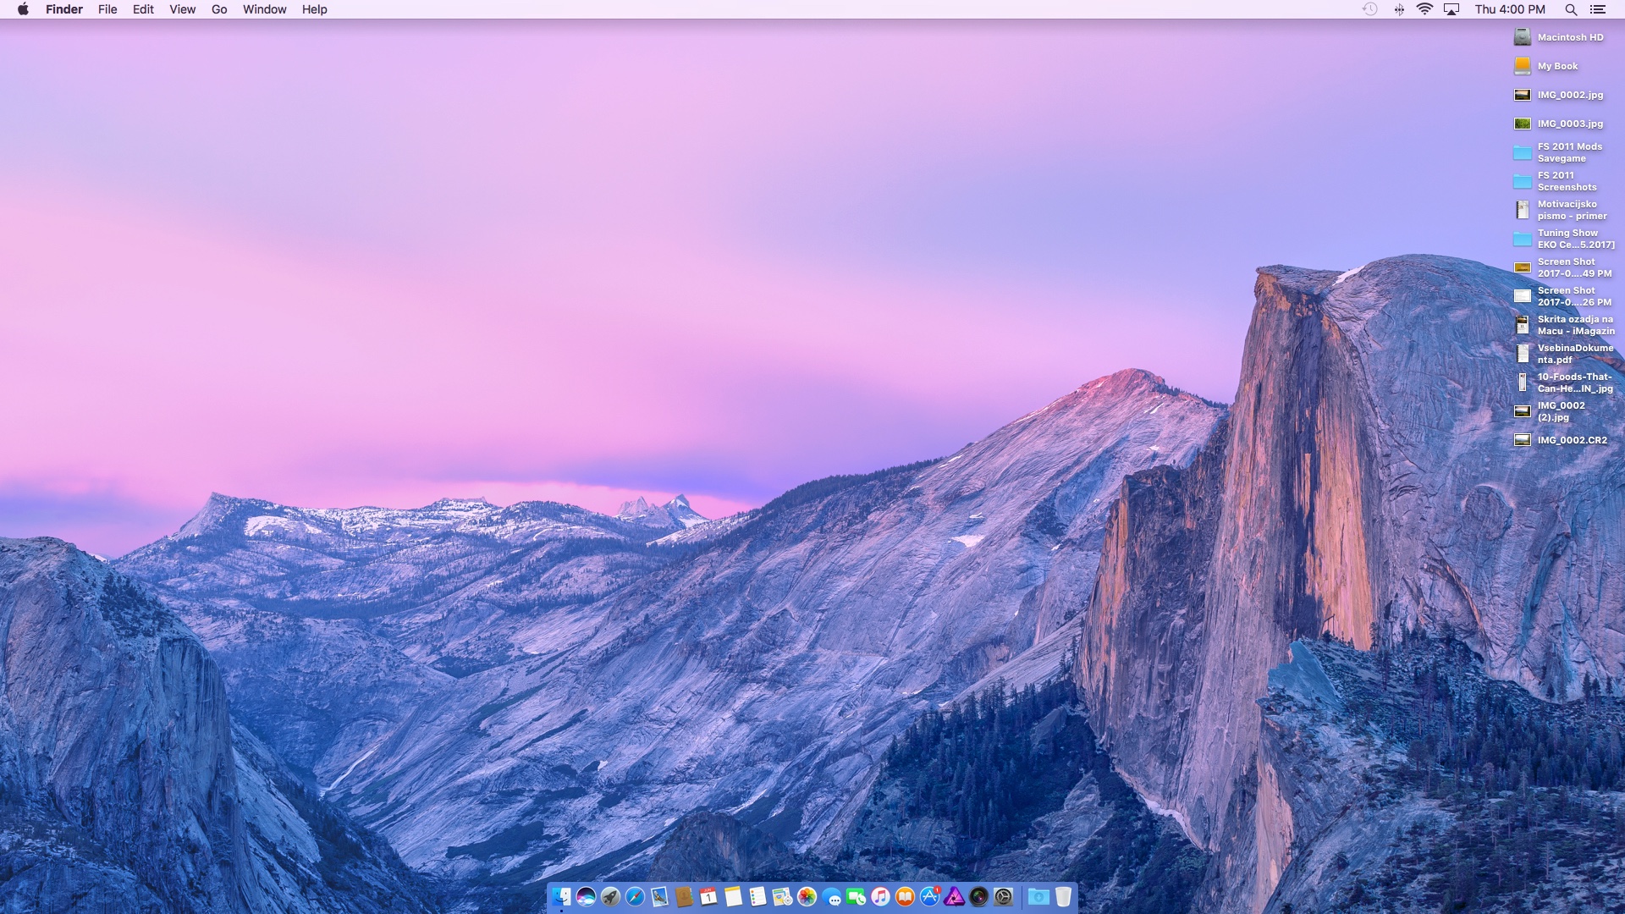This screenshot has width=1625, height=914.
Task: Open Spotlight search magnifier
Action: tap(1571, 9)
